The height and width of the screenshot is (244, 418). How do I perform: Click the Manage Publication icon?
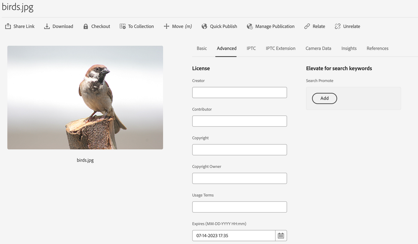[x=250, y=26]
